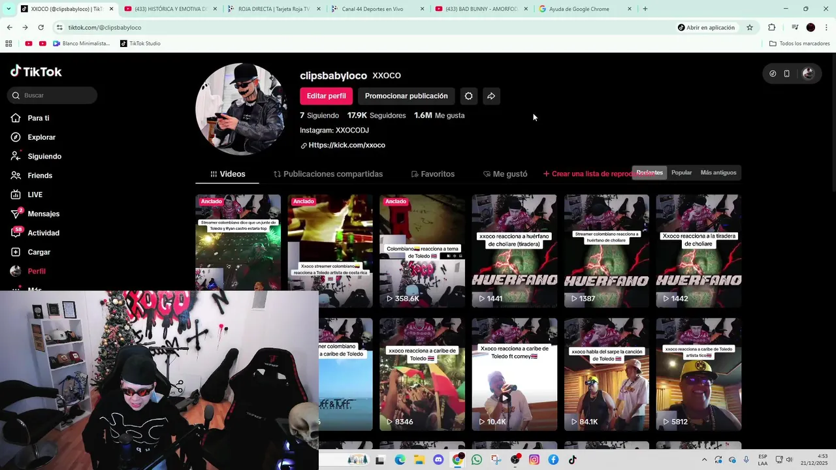Reload the page

point(40,27)
